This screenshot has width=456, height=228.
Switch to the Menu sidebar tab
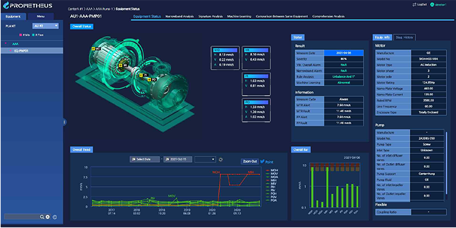click(41, 16)
